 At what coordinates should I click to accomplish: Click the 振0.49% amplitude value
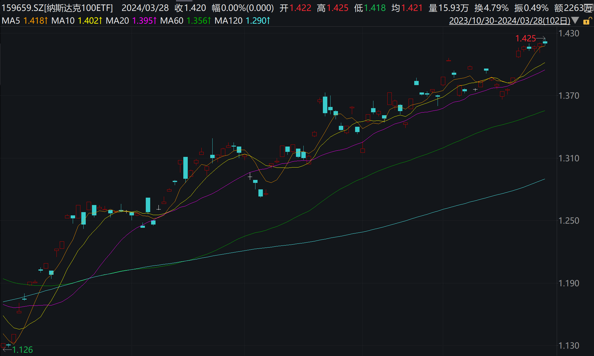[x=531, y=8]
